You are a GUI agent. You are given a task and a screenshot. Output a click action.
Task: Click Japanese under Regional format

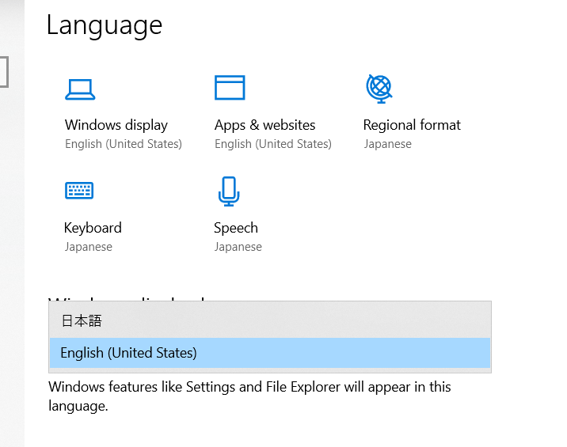click(388, 144)
